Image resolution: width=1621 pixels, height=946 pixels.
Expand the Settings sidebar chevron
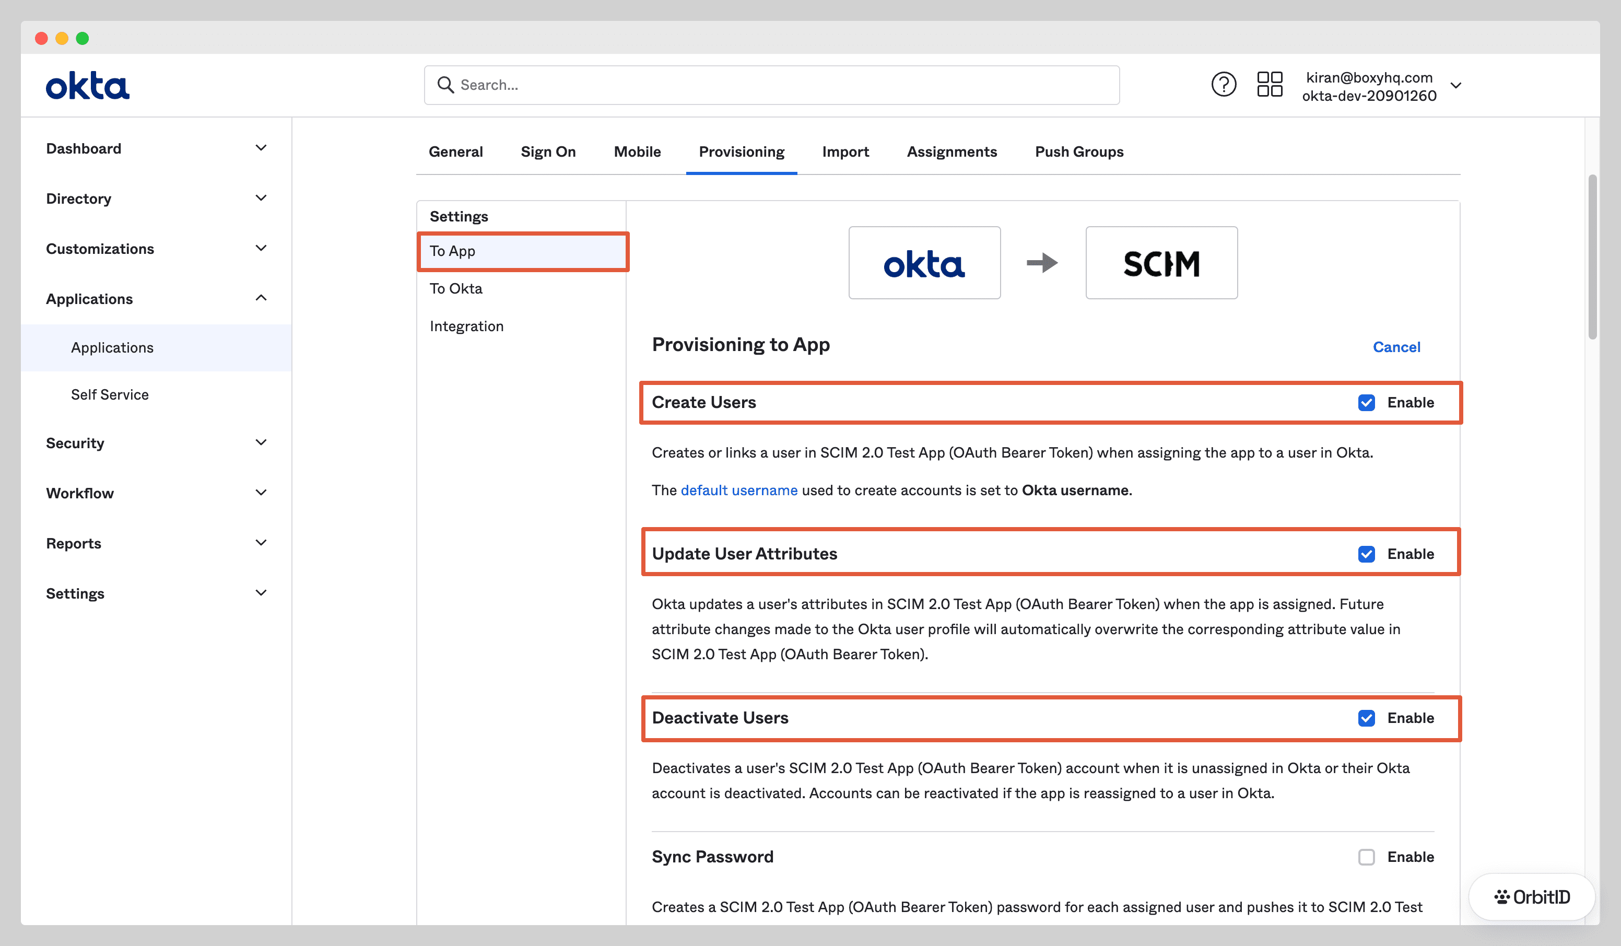tap(261, 593)
